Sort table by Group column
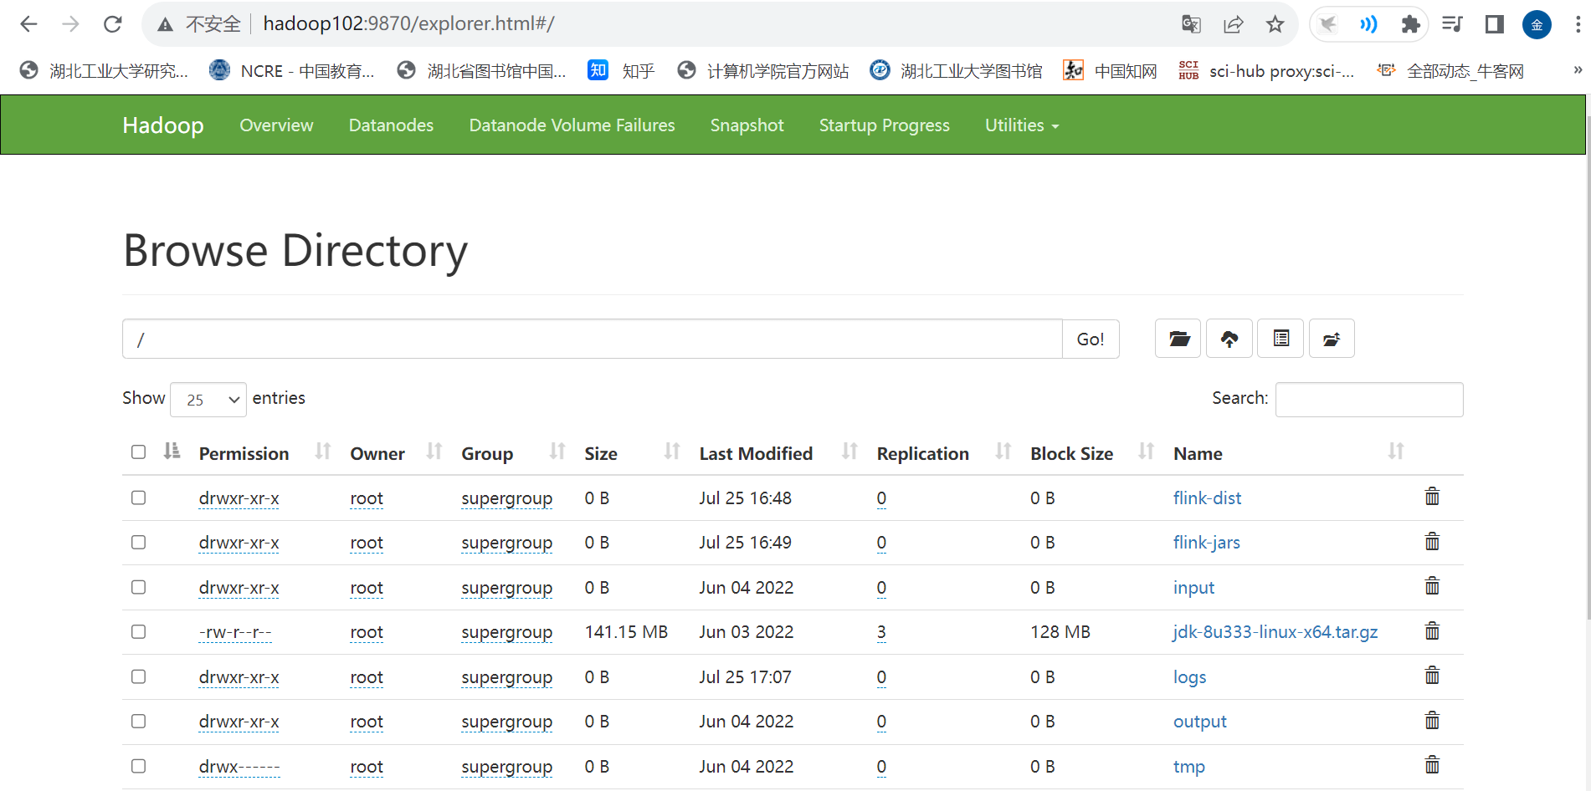Viewport: 1591px width, 791px height. coord(513,453)
